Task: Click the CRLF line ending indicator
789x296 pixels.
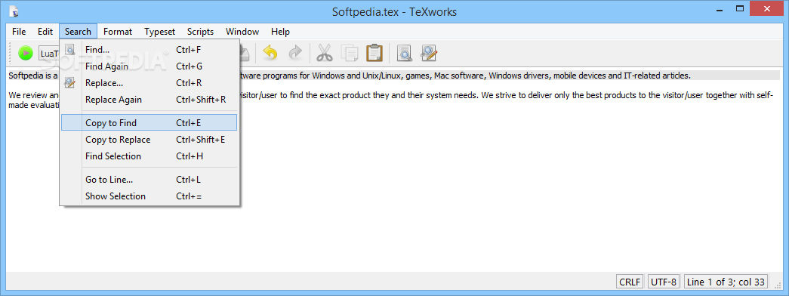Action: [x=630, y=282]
